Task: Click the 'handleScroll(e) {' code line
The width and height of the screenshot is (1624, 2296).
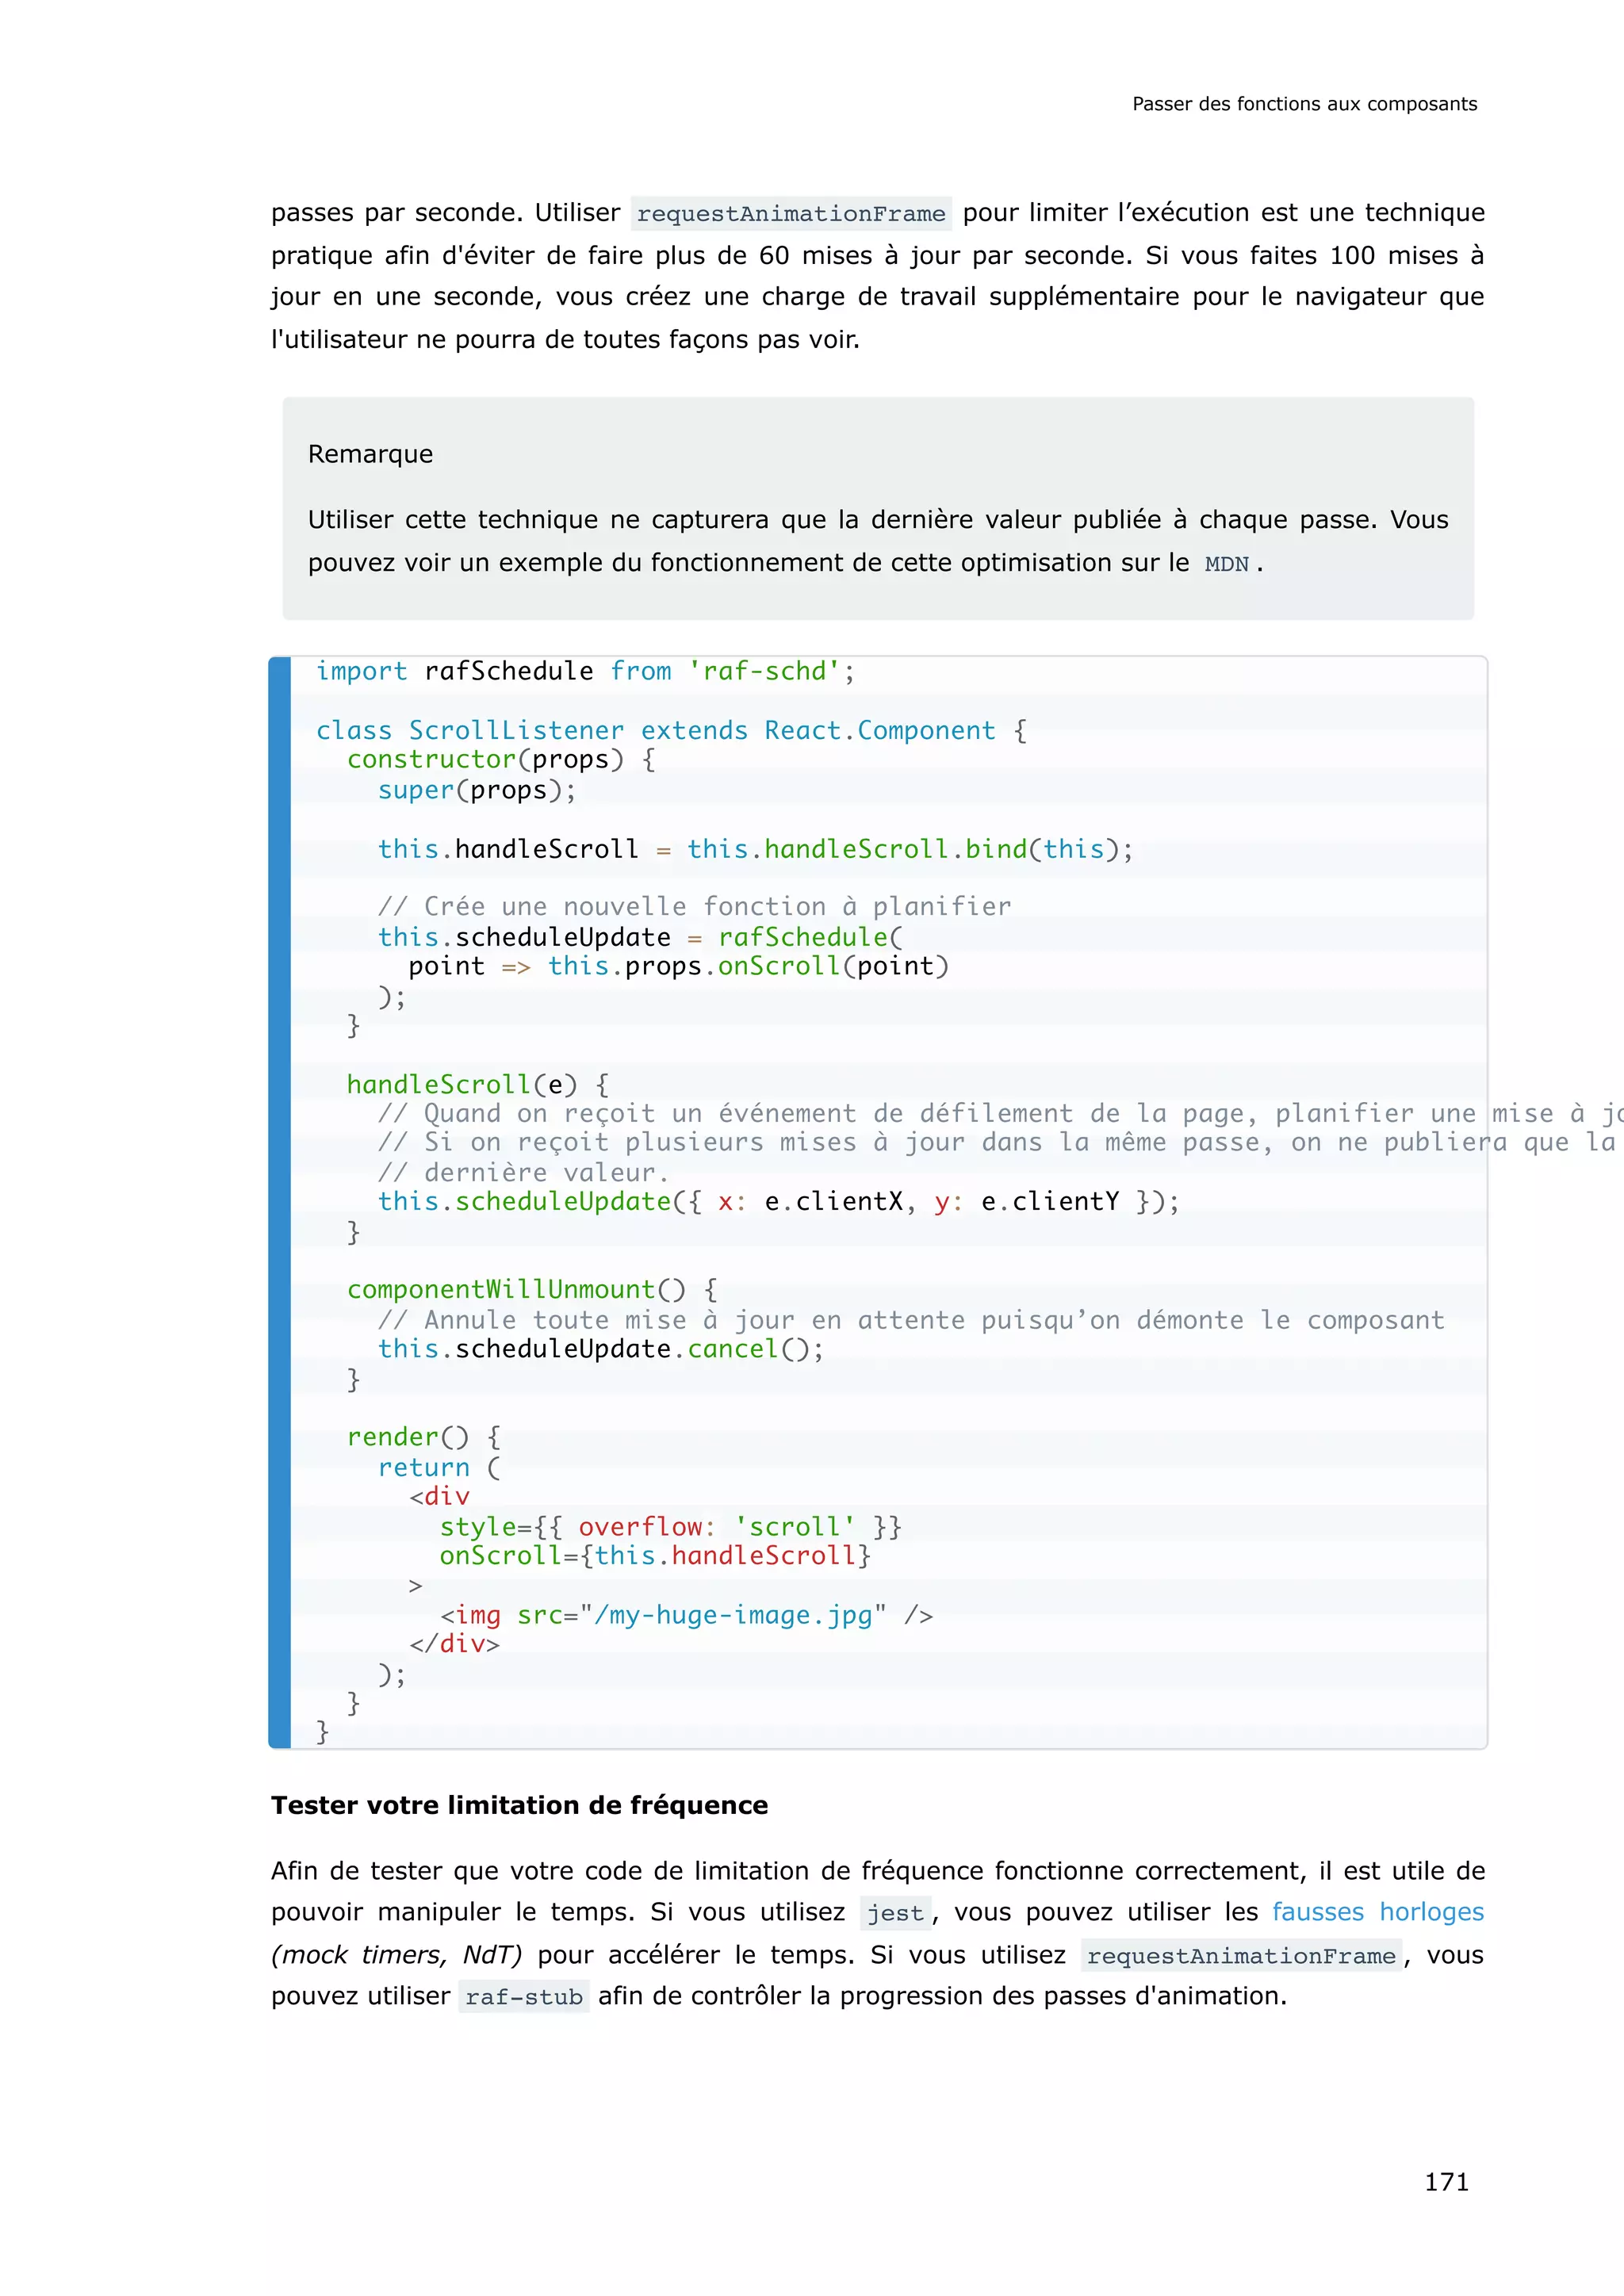Action: [477, 1084]
